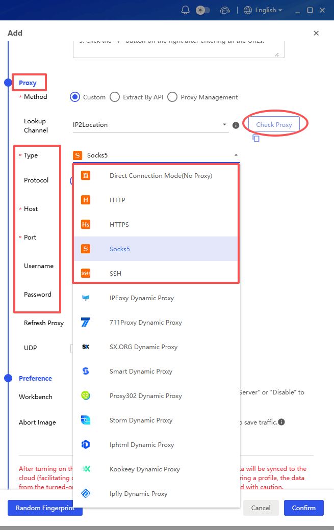
Task: Click the 711Proxy logo icon
Action: [x=86, y=322]
